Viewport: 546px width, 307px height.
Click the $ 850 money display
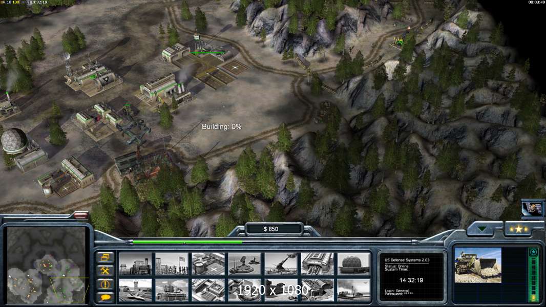tap(271, 229)
